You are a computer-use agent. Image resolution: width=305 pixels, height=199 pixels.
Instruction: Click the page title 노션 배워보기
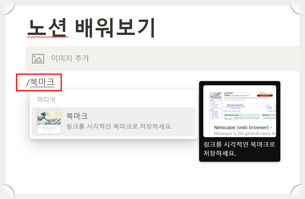pyautogui.click(x=91, y=28)
